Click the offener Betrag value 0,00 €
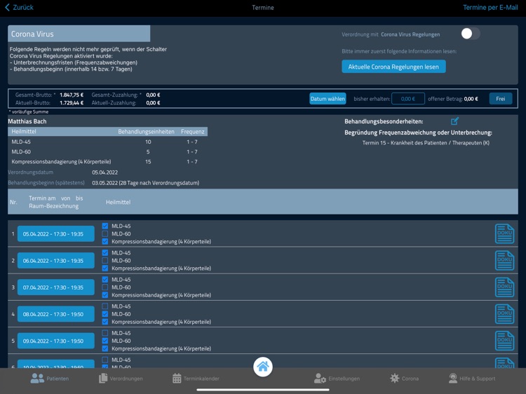526x394 pixels. [471, 99]
